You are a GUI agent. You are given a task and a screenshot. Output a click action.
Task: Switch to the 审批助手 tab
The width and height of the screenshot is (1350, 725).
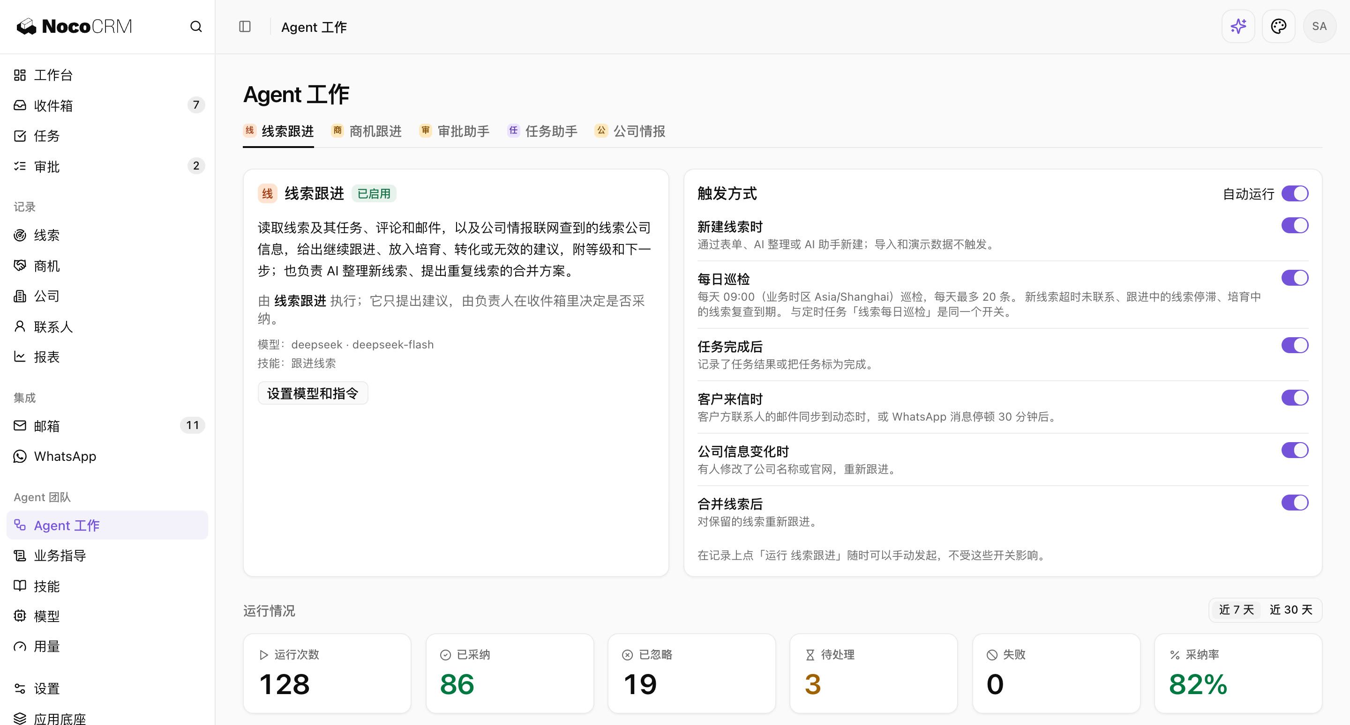454,131
